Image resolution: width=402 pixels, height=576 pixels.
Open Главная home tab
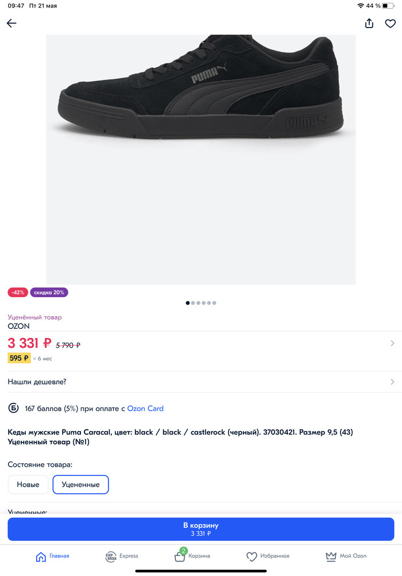pos(41,556)
